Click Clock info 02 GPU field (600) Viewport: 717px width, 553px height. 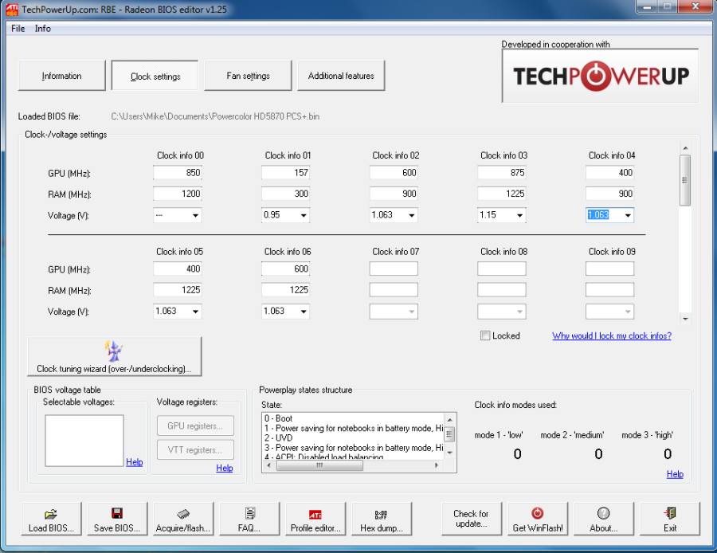[x=394, y=173]
